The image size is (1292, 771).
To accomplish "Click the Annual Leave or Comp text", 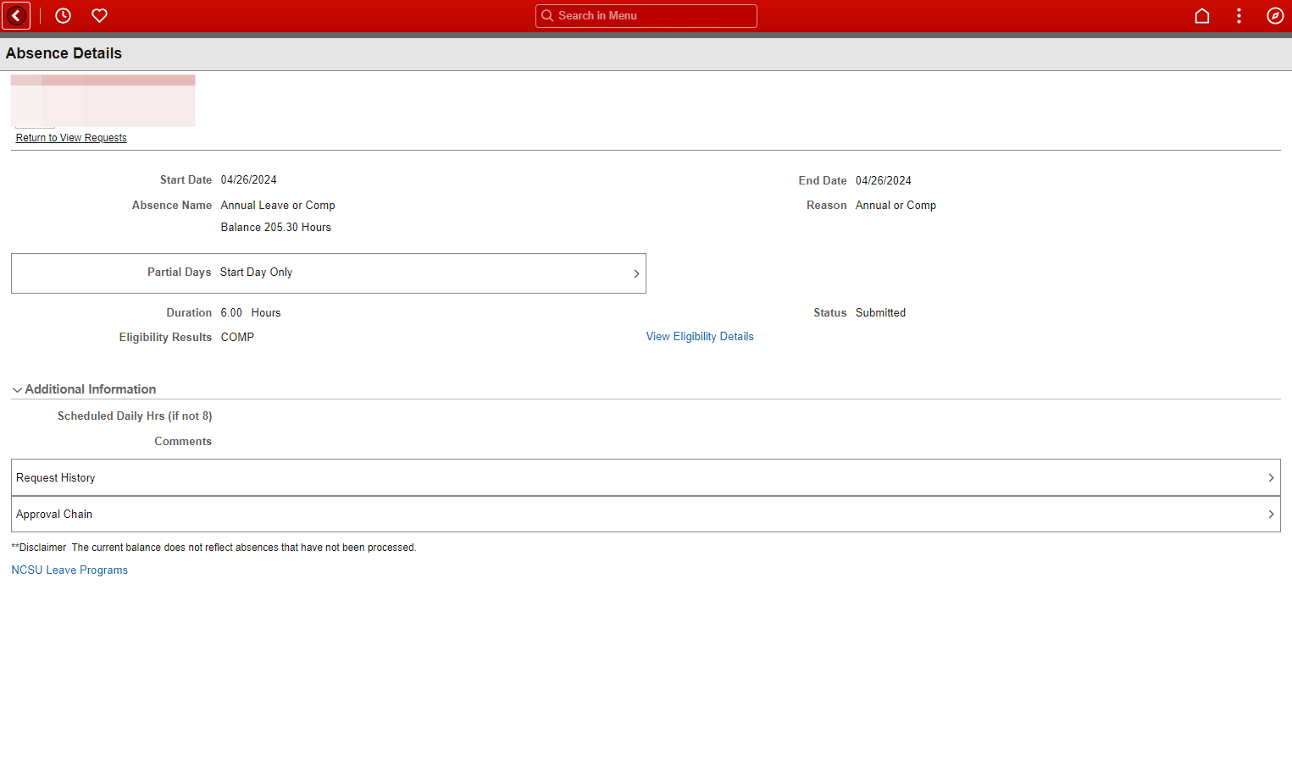I will (278, 205).
